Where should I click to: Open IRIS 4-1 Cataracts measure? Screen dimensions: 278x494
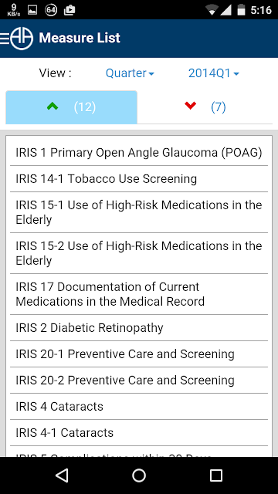click(139, 432)
